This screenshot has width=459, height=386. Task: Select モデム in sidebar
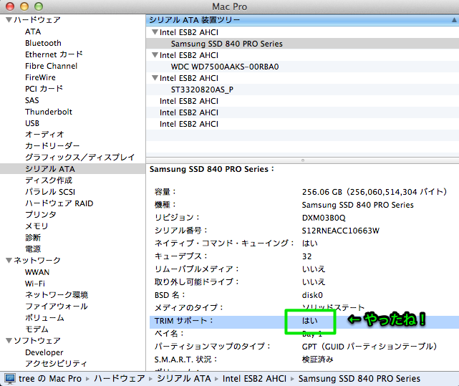coord(37,329)
